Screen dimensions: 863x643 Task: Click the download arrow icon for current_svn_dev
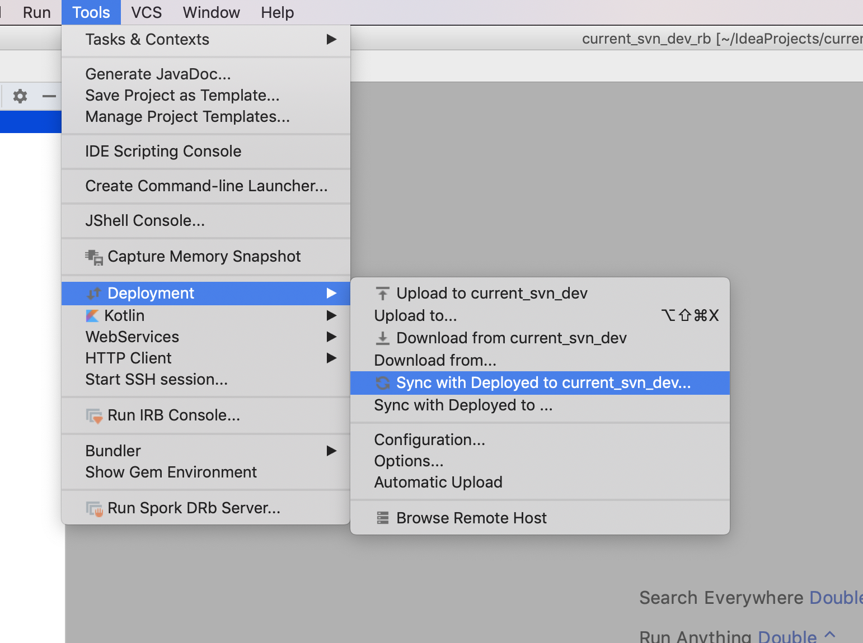[383, 338]
